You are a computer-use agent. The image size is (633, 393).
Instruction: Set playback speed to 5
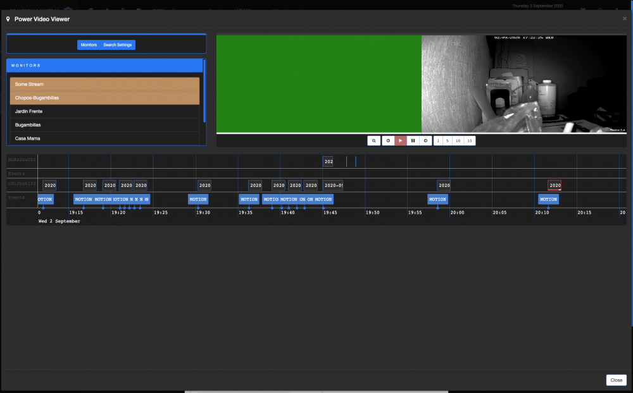448,141
